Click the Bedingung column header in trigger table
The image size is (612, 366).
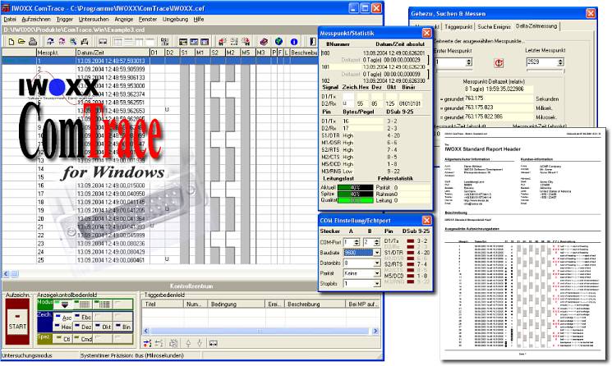tap(236, 304)
